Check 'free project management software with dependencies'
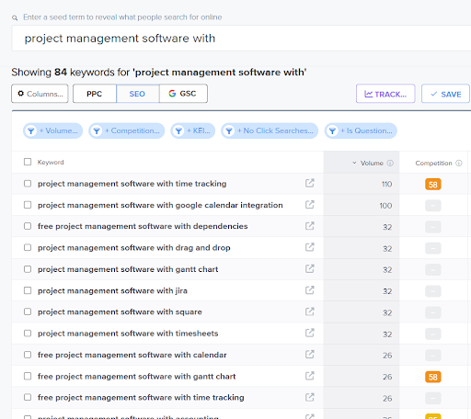 [x=28, y=226]
